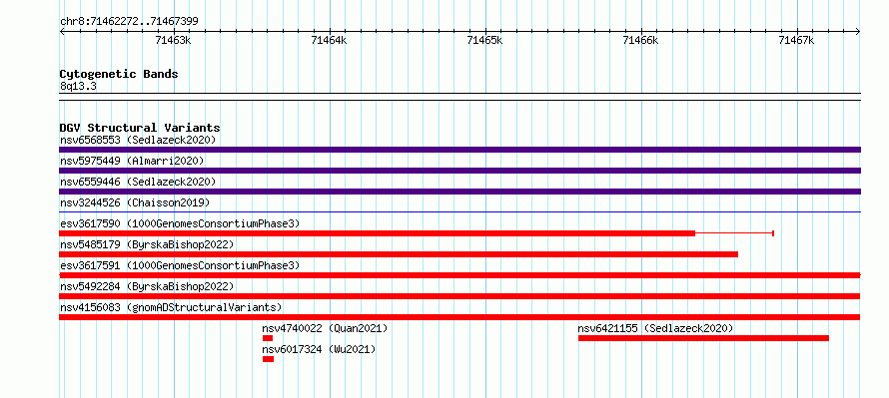Click the nsv5975449 (Almarri2020) label
Viewport: 889px width, 398px height.
point(132,161)
